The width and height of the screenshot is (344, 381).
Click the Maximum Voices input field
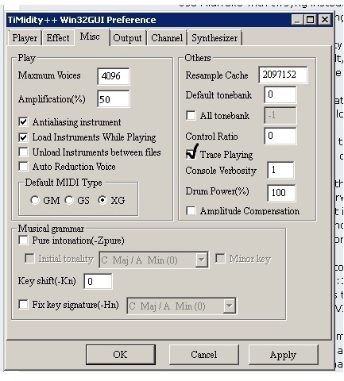(x=114, y=76)
